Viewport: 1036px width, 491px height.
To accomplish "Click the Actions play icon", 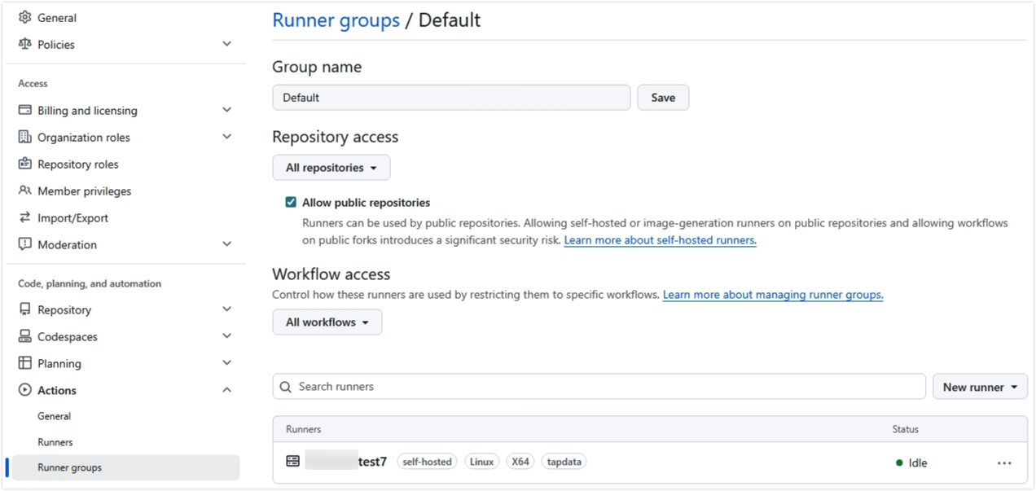I will click(25, 390).
